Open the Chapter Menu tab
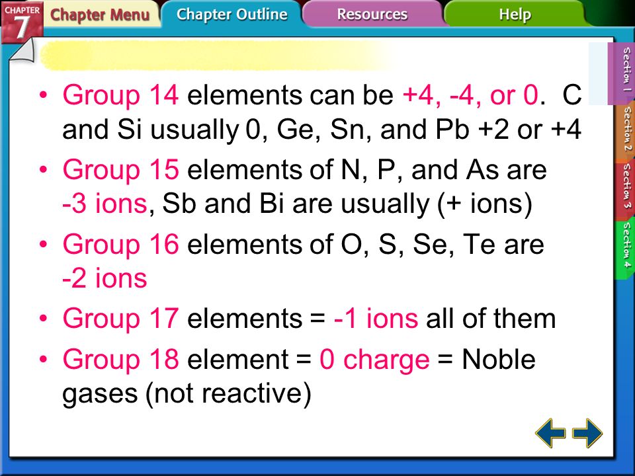 coord(100,15)
